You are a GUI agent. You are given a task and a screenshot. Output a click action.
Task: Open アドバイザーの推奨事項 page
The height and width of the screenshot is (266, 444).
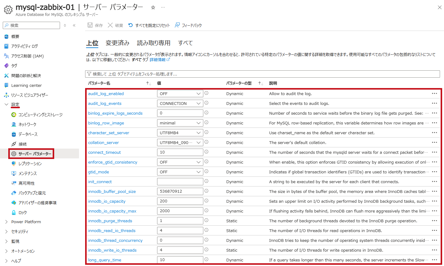(37, 203)
